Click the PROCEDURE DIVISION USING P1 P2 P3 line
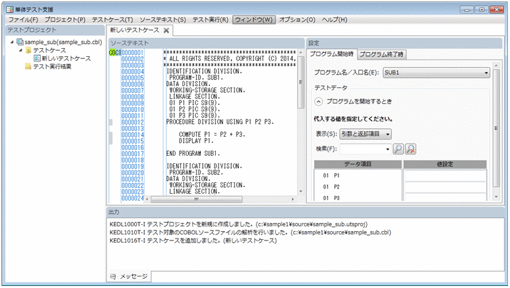 coord(220,122)
